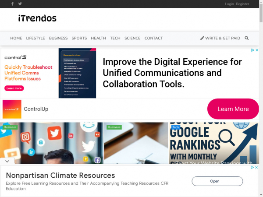Collapse bottom ad with chevron arrow

[x=7, y=161]
